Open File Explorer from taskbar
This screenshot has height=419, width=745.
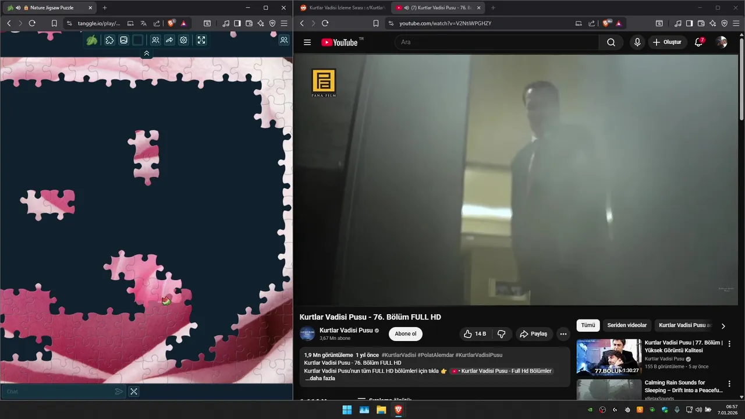point(381,410)
